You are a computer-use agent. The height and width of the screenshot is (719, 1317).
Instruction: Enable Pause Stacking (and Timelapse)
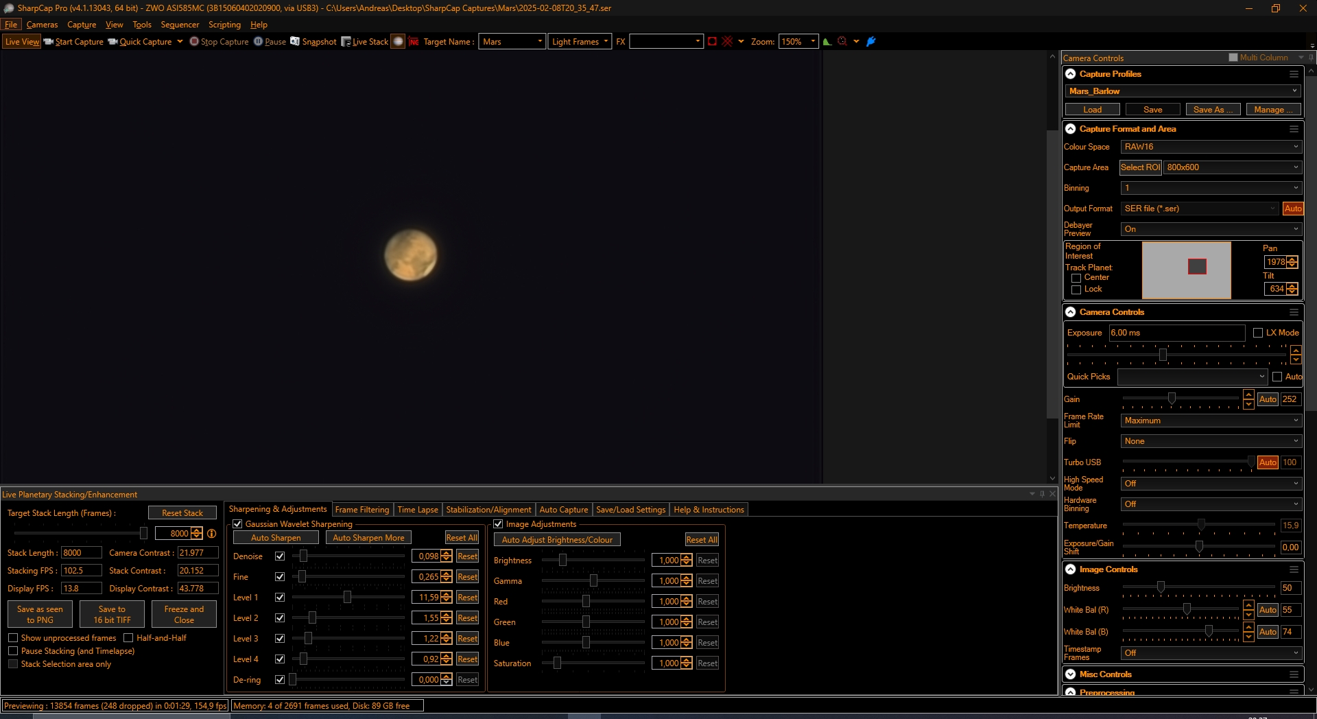point(13,651)
